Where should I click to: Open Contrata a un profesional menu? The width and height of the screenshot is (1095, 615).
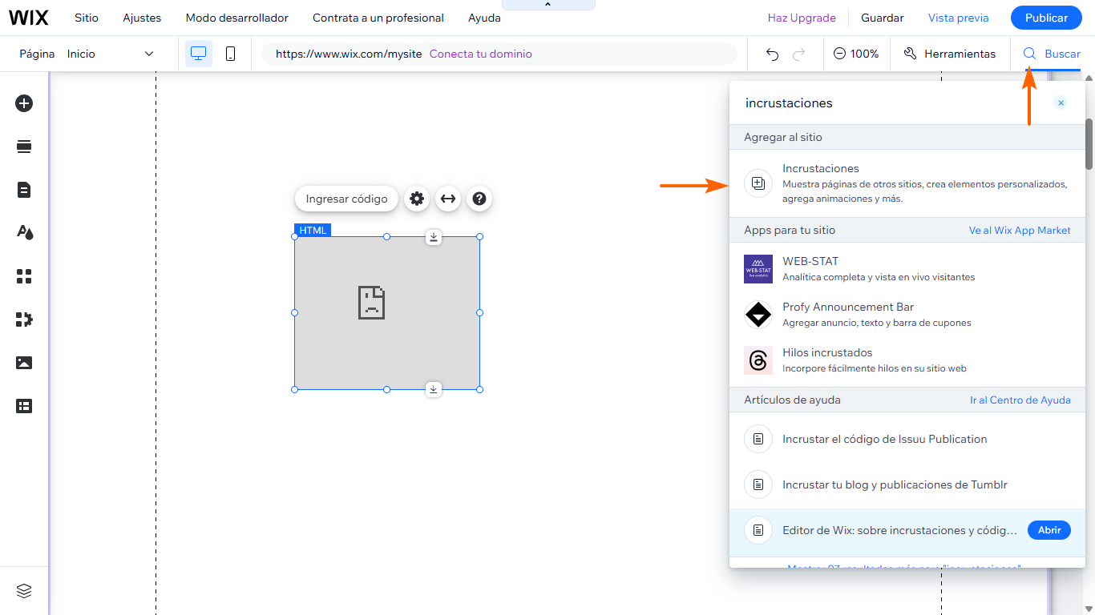[378, 18]
